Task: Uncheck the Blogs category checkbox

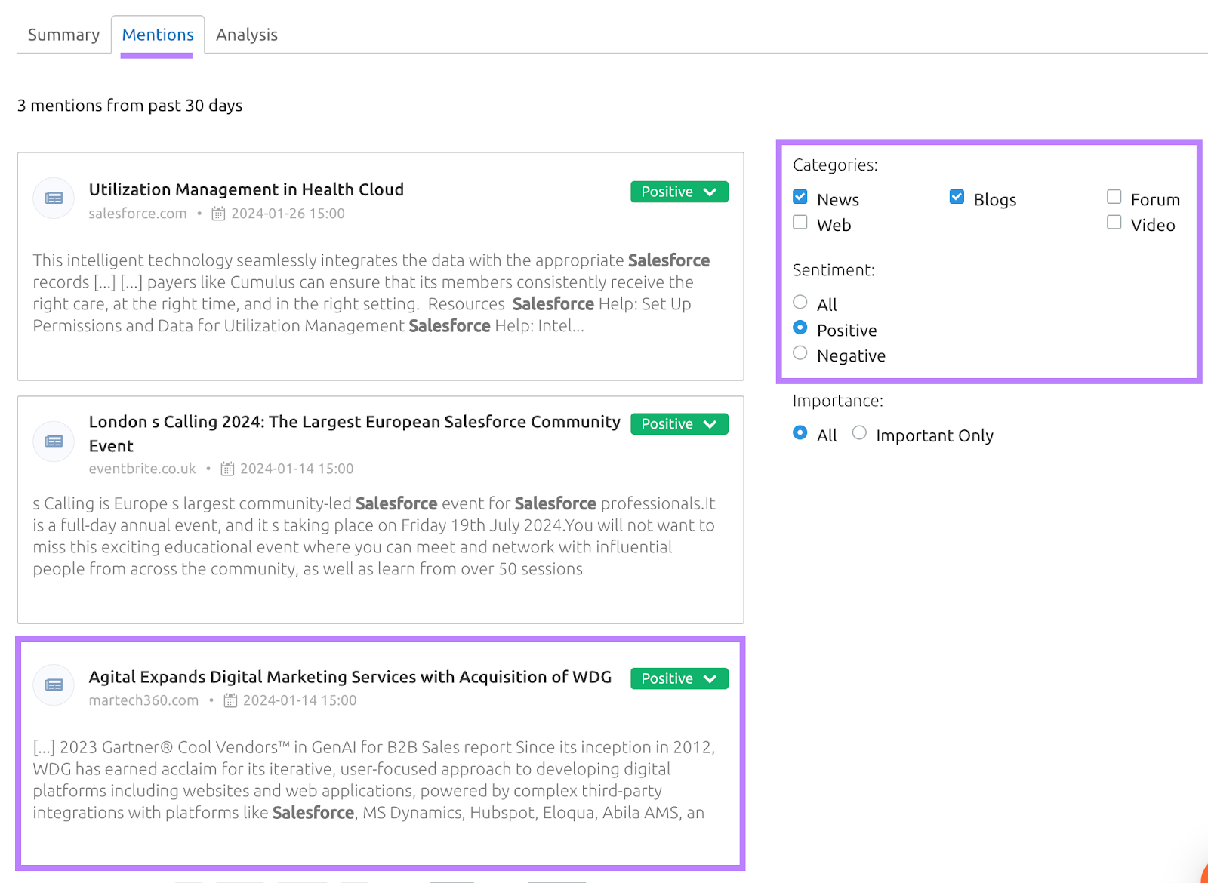Action: tap(957, 197)
